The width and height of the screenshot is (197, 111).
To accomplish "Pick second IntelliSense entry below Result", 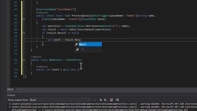I will [88, 50].
